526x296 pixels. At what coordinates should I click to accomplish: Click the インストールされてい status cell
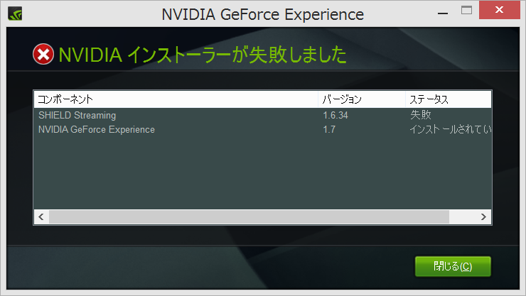pos(451,130)
